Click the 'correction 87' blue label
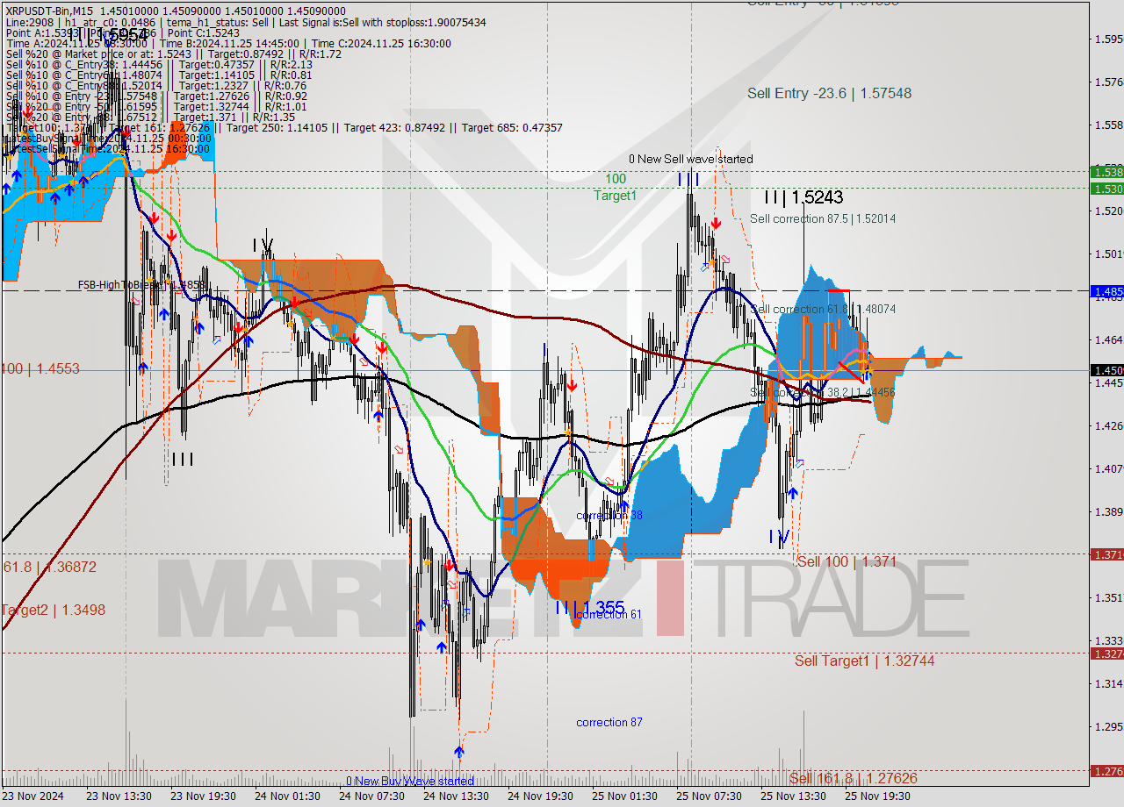Viewport: 1124px width, 807px height. pos(609,722)
